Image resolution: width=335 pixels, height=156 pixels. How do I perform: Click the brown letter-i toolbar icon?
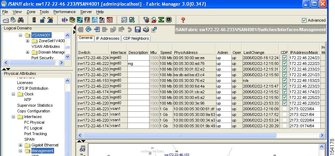87,20
